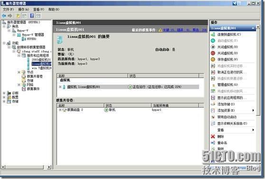Viewport: 265px width, 179px height.
Task: Open the 添加资源 submenu arrow
Action: [x=253, y=110]
